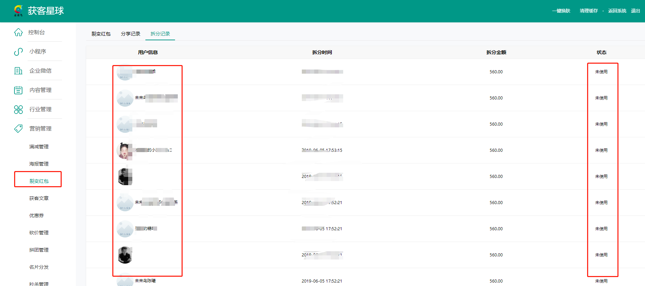Open 企业微信 via its building icon
Screen dimensions: 645x286
[18, 71]
